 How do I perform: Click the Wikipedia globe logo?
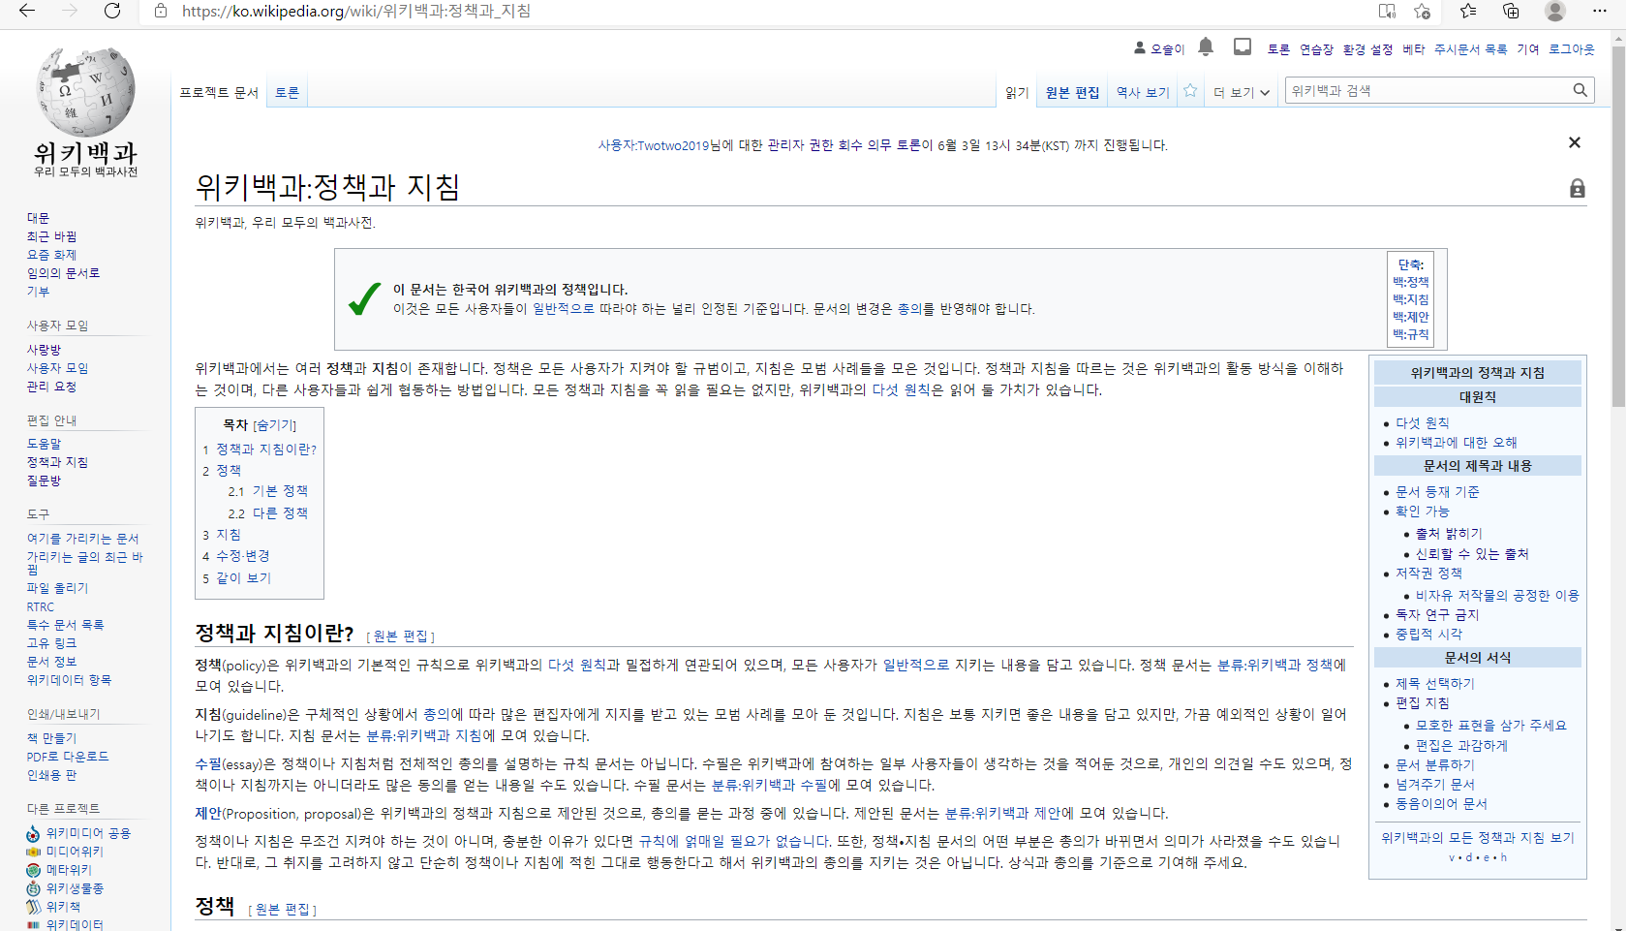point(86,94)
